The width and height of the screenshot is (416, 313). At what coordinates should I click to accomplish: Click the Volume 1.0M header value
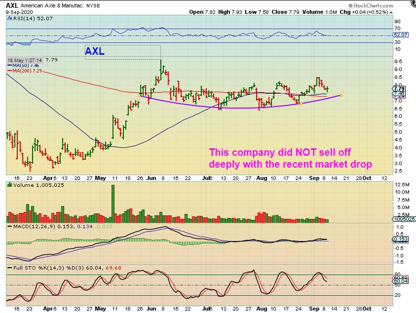pyautogui.click(x=319, y=12)
